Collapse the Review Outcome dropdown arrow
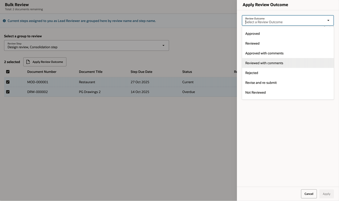The height and width of the screenshot is (201, 339). (328, 21)
